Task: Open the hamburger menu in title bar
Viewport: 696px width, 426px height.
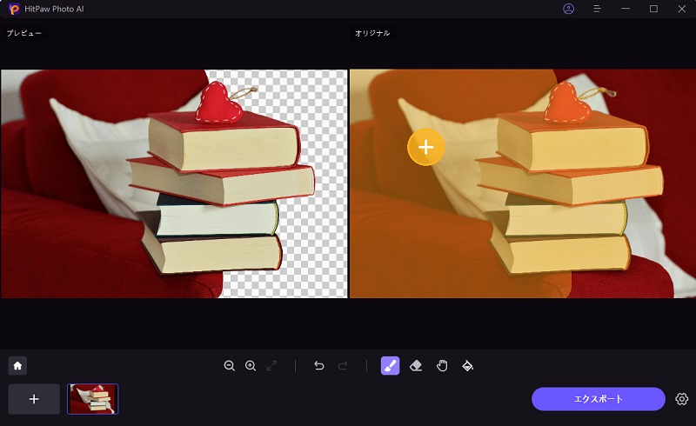Action: pos(597,9)
